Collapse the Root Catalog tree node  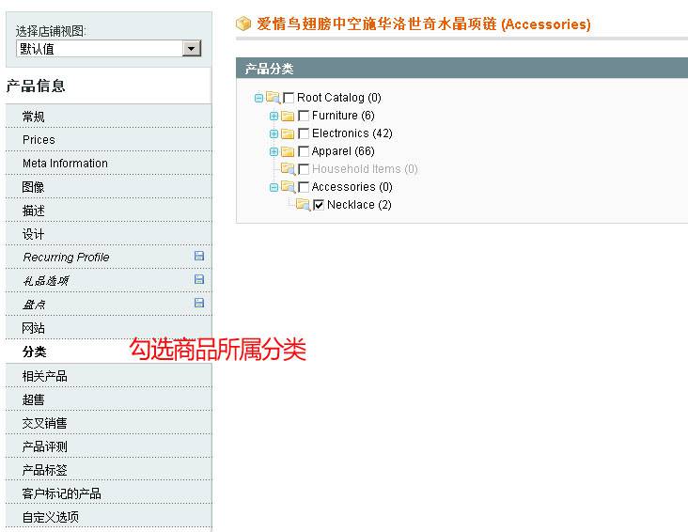coord(258,98)
